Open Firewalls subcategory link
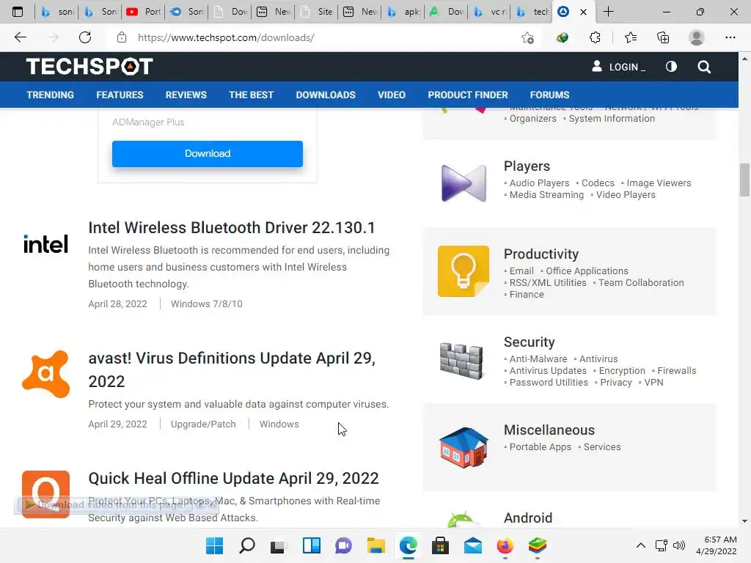The image size is (751, 563). pyautogui.click(x=677, y=371)
